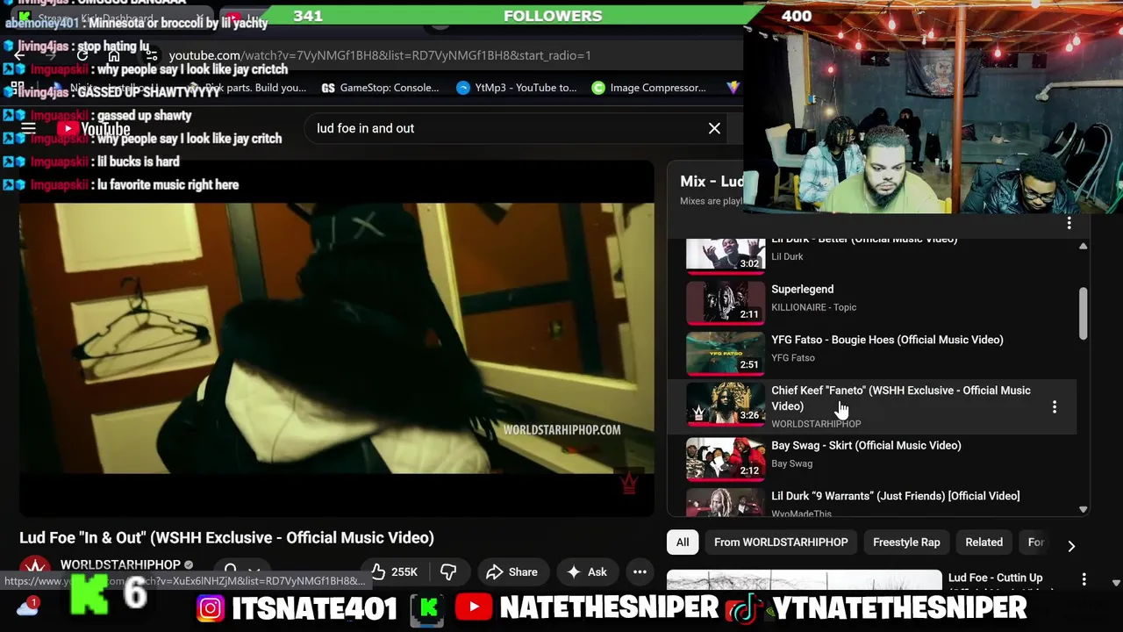The height and width of the screenshot is (632, 1123).
Task: Open the WORLDSTARHIPHOP channel name link
Action: point(120,564)
